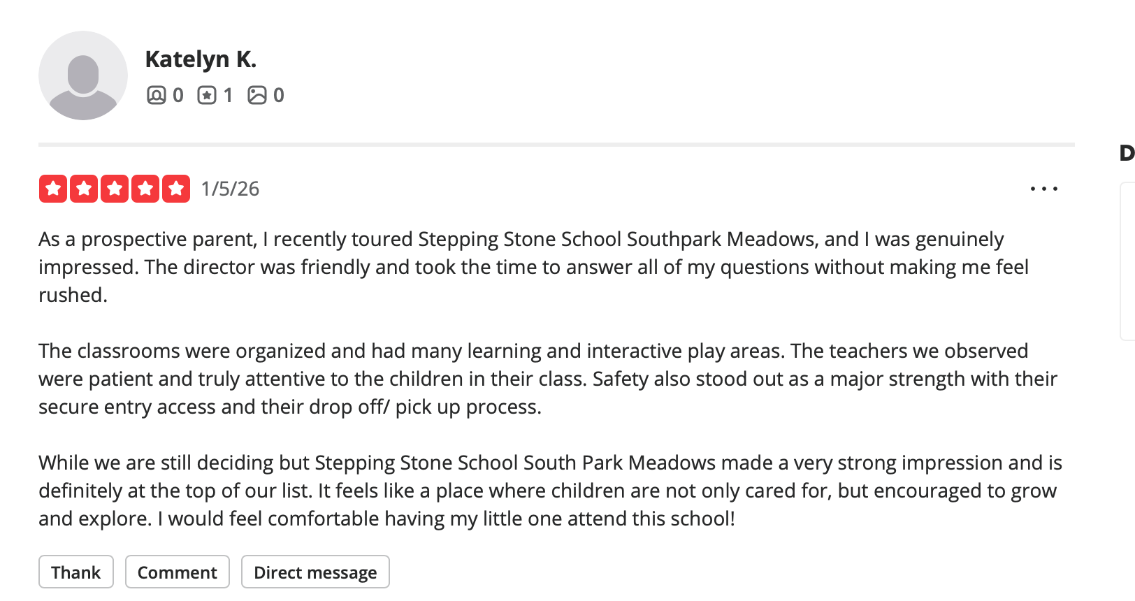Click the friends count number 0
This screenshot has width=1135, height=601.
[x=178, y=95]
